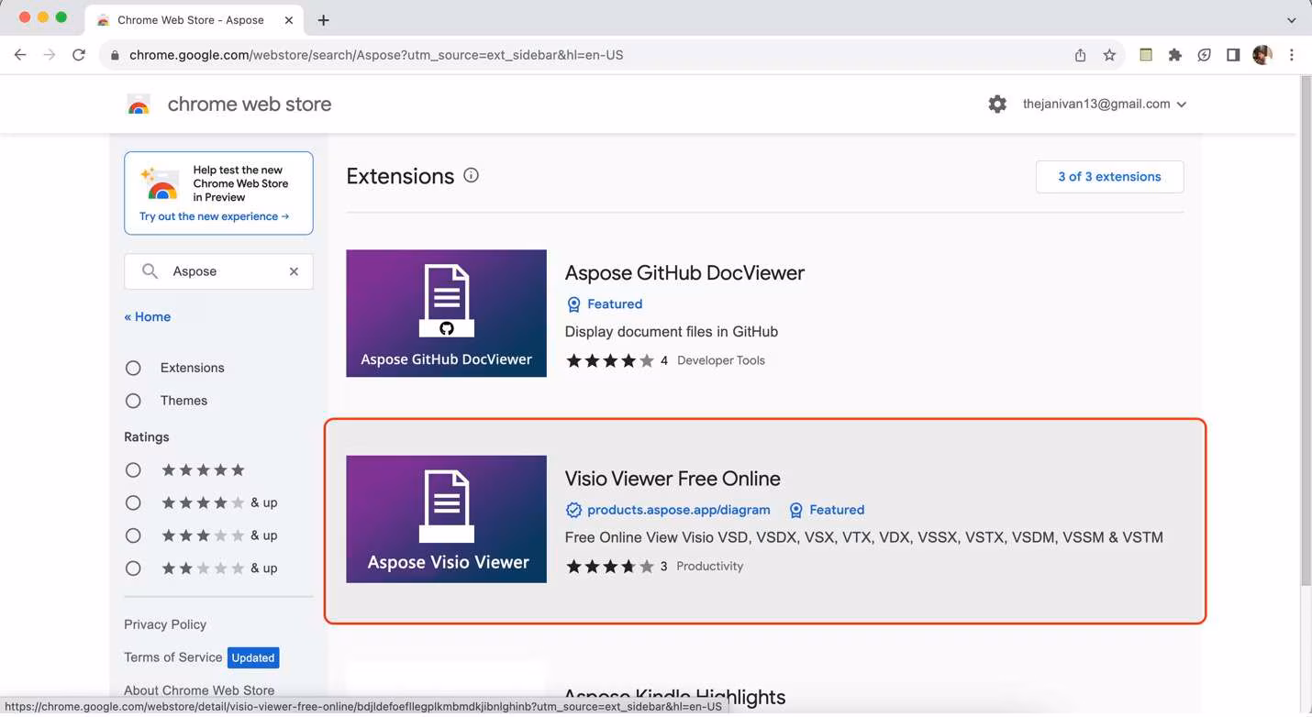Open the Terms of Service link
Screen dimensions: 1312x717
pyautogui.click(x=173, y=657)
